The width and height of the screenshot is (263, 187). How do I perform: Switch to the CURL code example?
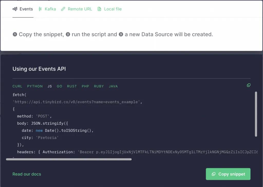(17, 86)
